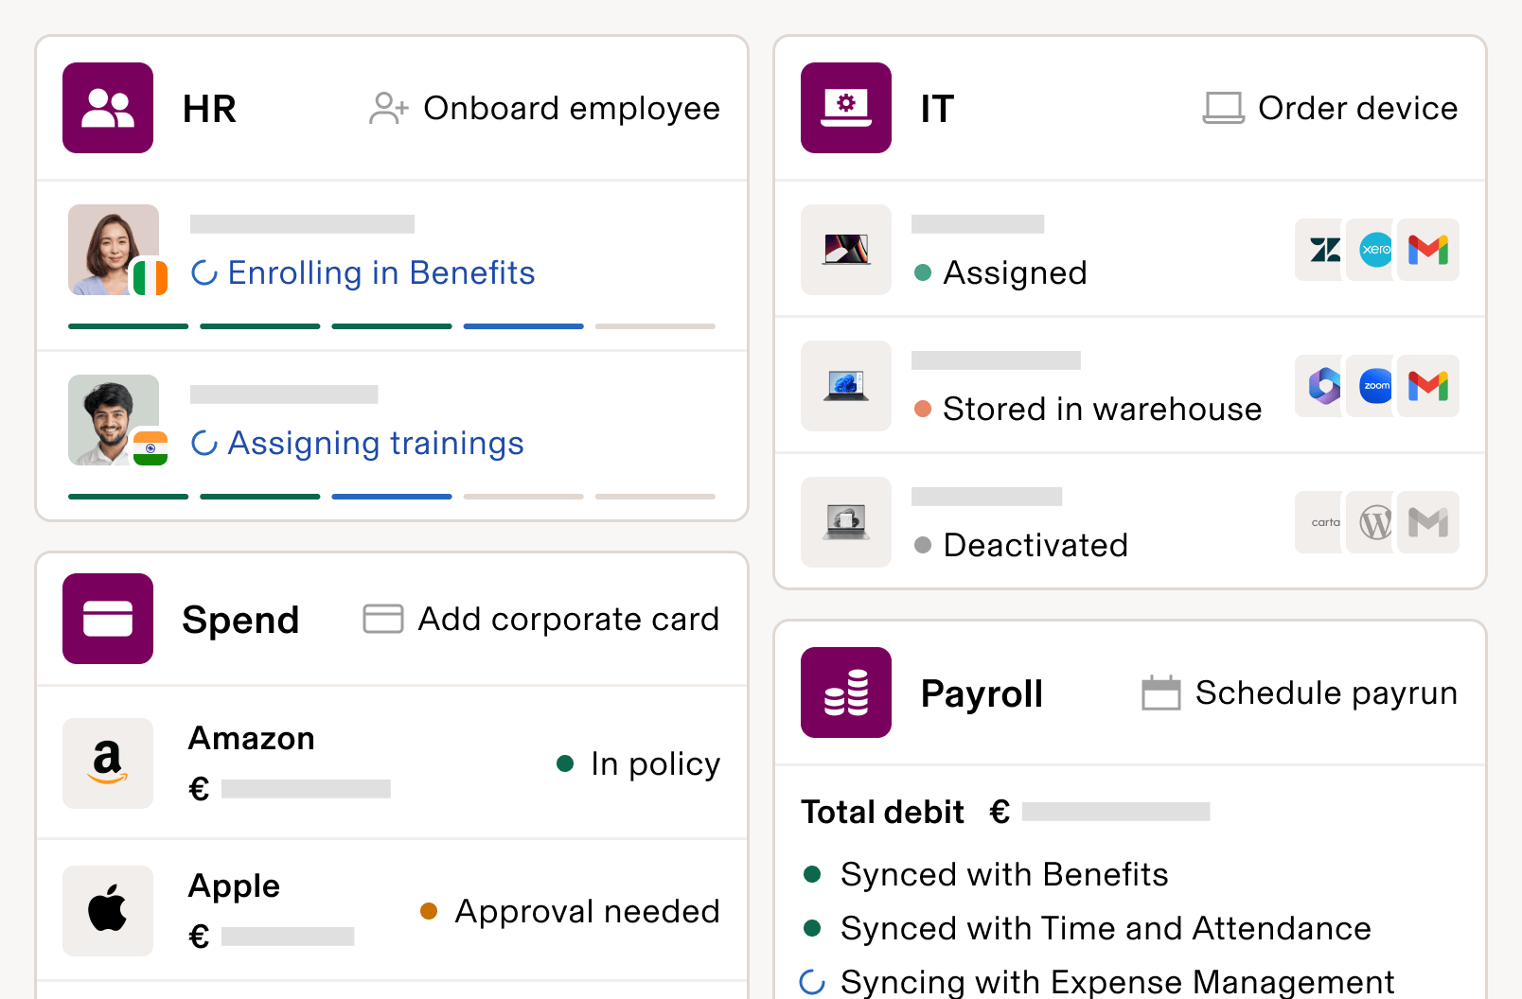The width and height of the screenshot is (1522, 999).
Task: Open the Enrolling in Benefits link
Action: pos(381,272)
